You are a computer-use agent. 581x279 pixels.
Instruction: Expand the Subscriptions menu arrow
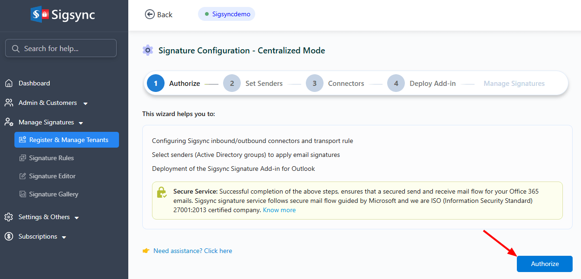pos(64,237)
